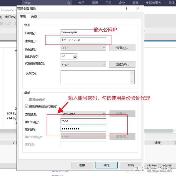Click the description box scroll-down arrow
Viewport: 176px width, 176px height.
click(132, 82)
